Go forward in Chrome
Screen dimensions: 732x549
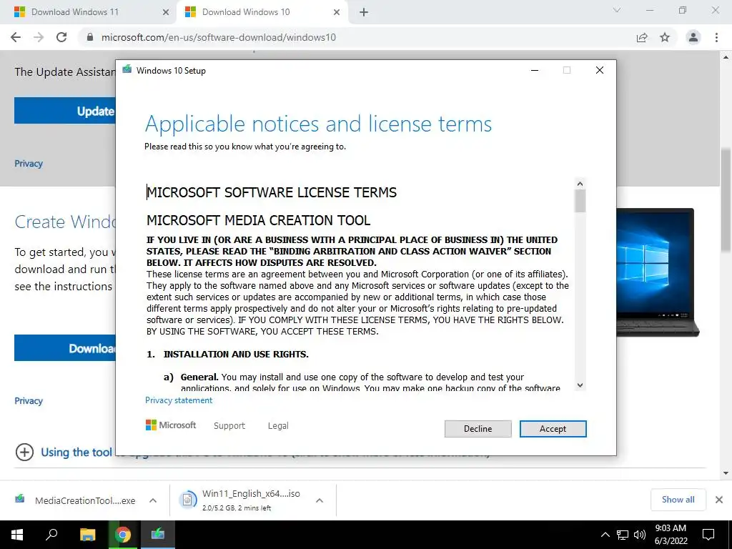39,37
